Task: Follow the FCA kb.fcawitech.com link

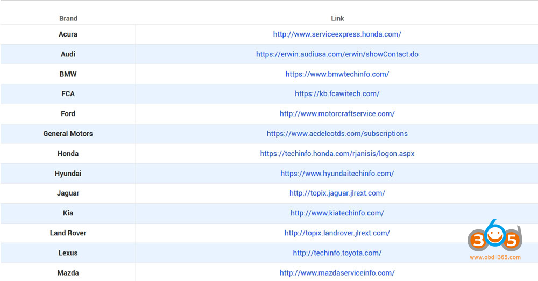Action: pyautogui.click(x=337, y=94)
